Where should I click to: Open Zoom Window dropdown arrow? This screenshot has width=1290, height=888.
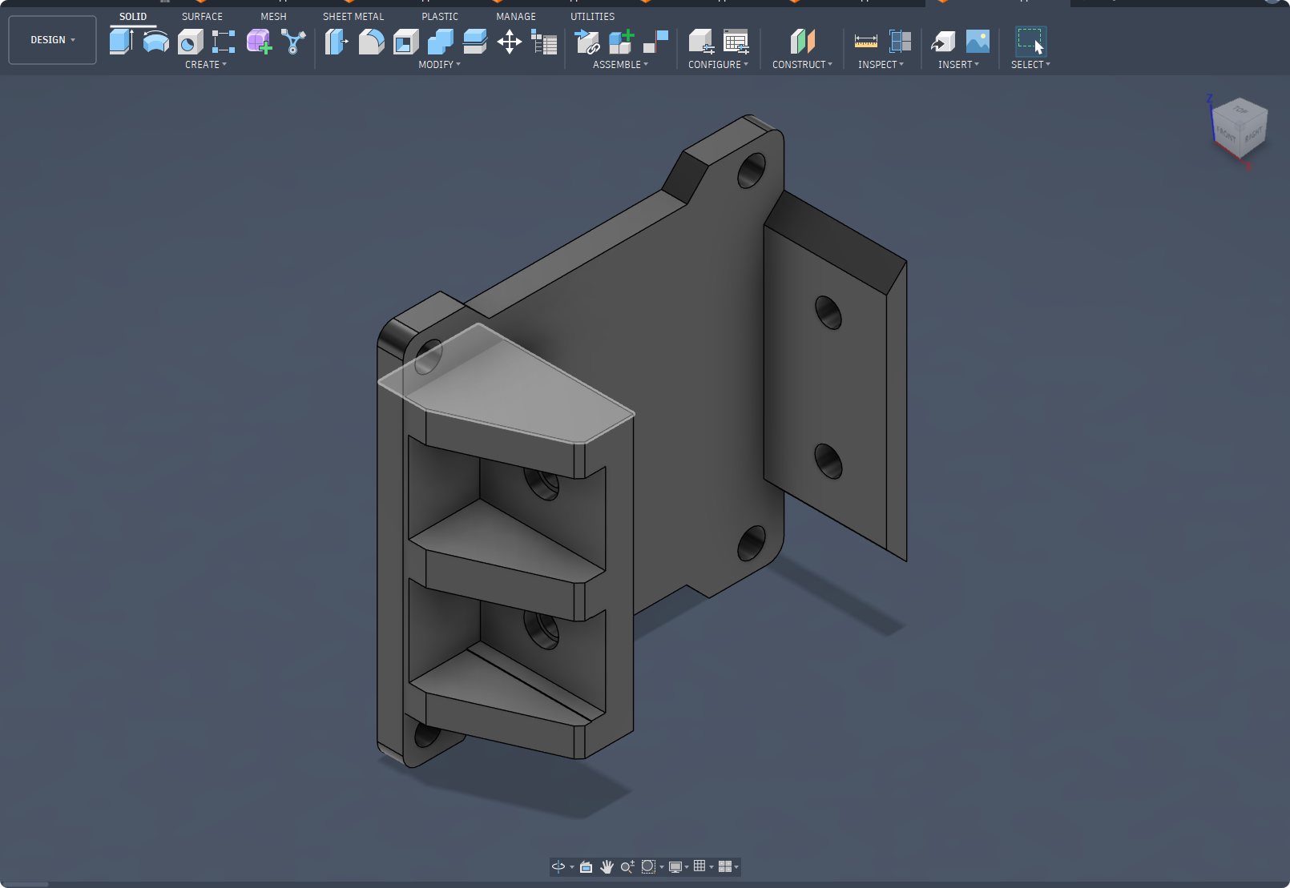pyautogui.click(x=661, y=867)
